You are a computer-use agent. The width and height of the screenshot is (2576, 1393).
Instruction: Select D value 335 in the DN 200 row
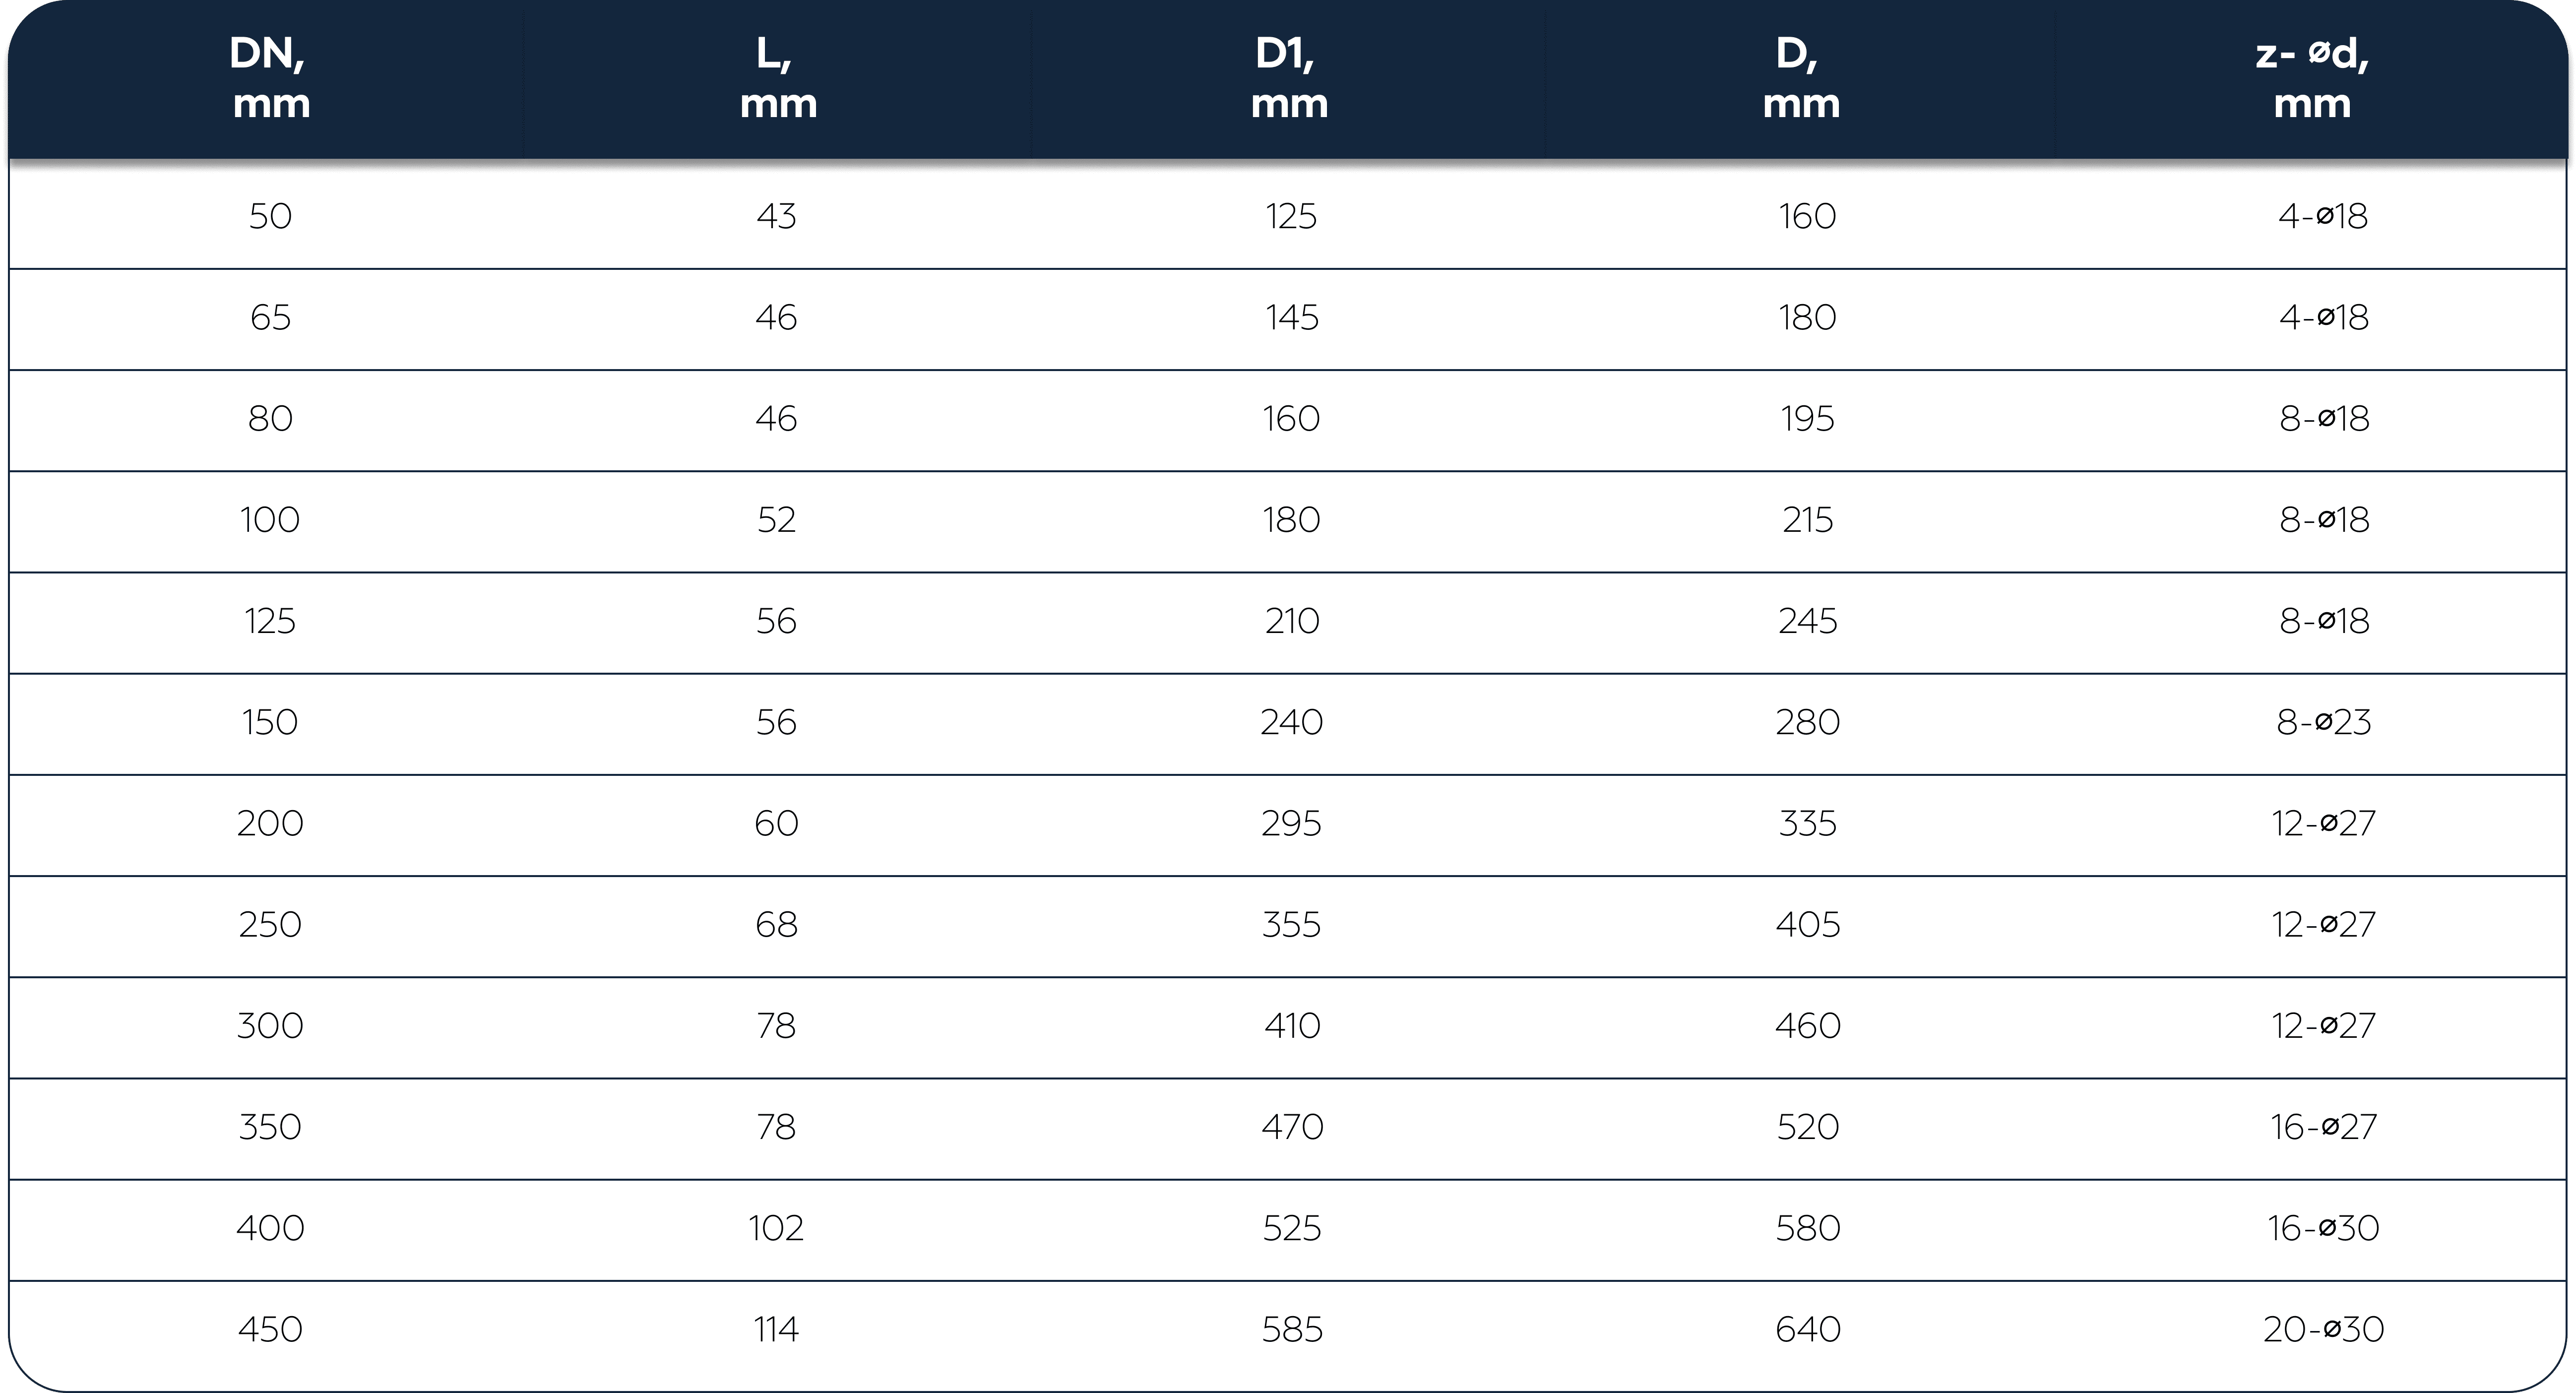pyautogui.click(x=1807, y=824)
